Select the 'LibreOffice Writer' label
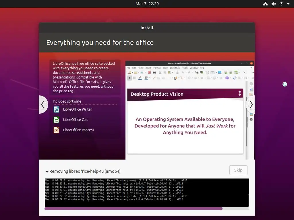The width and height of the screenshot is (294, 220). click(x=78, y=109)
